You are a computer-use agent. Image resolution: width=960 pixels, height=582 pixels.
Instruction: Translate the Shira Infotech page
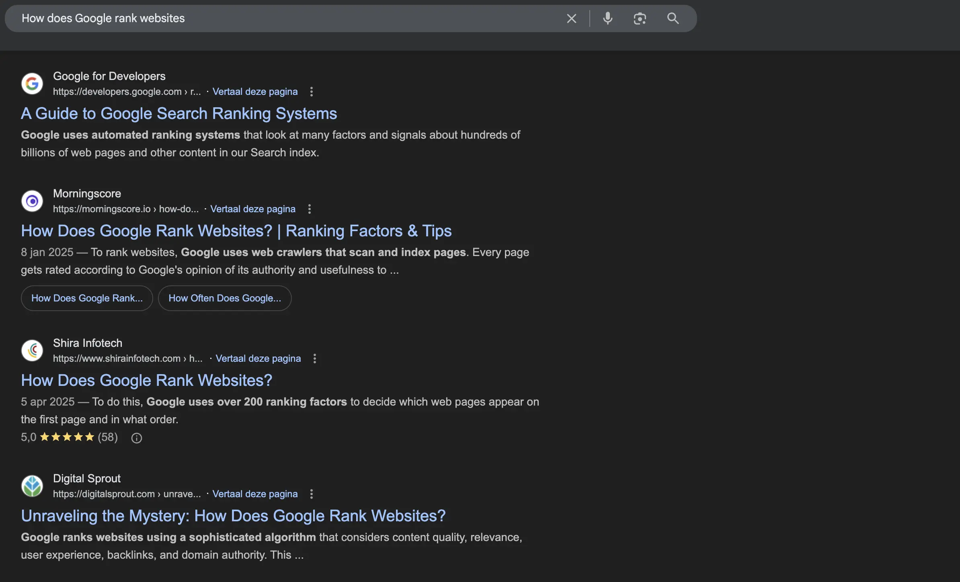[258, 359]
